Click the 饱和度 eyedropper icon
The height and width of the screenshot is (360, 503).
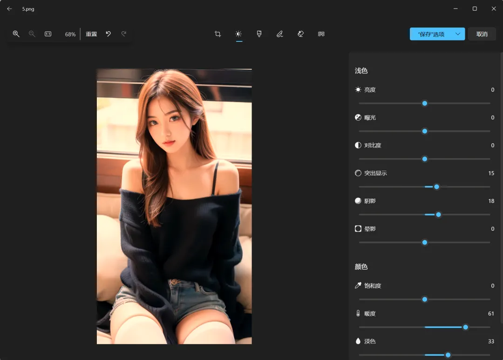[358, 286]
